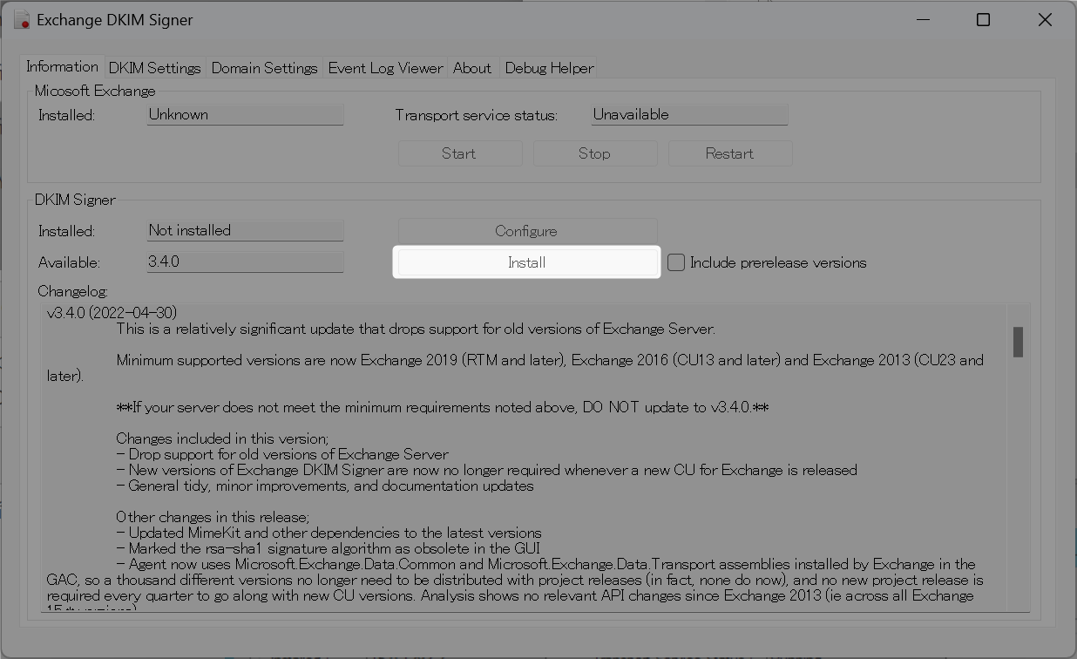
Task: Click 'Drop support for old versions' changelog line
Action: tap(282, 455)
